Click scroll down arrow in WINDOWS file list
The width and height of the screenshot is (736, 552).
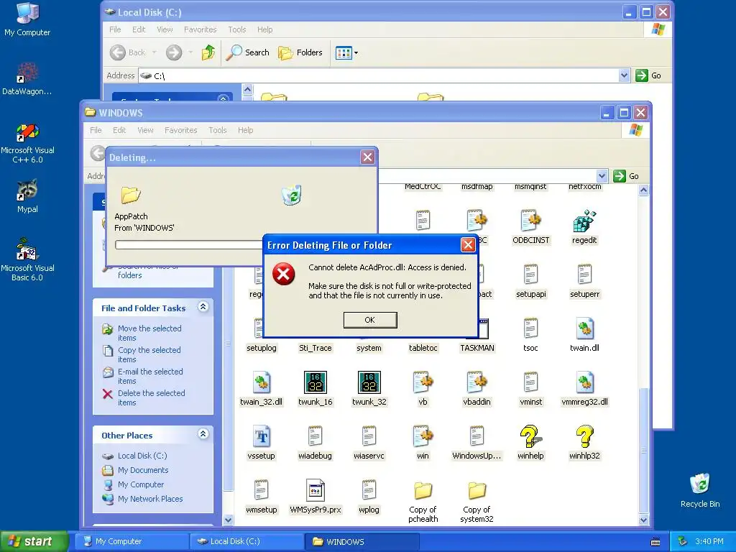(x=643, y=520)
